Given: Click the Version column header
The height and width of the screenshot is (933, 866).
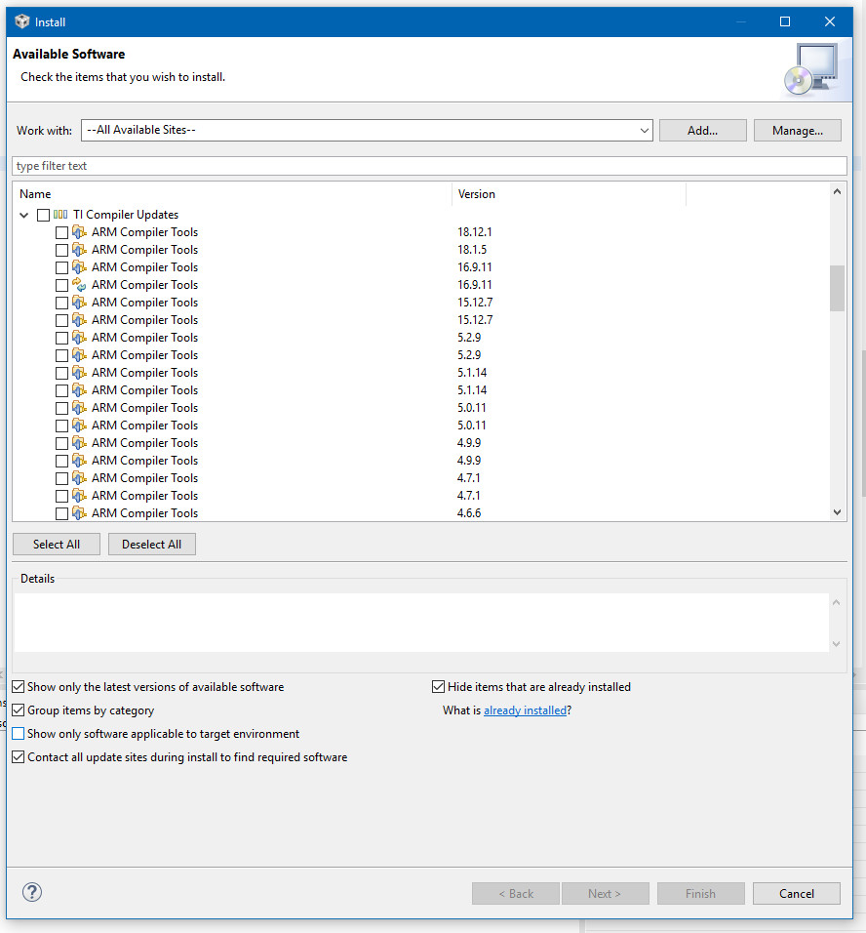Looking at the screenshot, I should [570, 194].
